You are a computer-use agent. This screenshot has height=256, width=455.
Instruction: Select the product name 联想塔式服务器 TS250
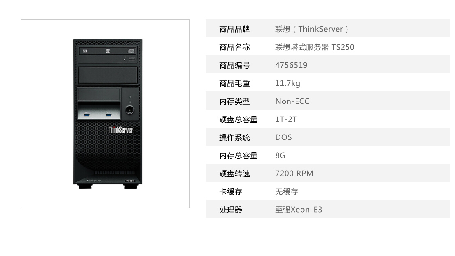tap(315, 47)
